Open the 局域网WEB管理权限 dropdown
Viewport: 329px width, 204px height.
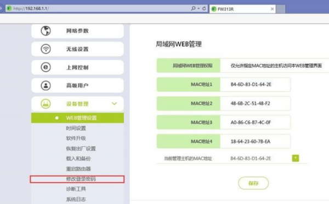tap(275, 66)
